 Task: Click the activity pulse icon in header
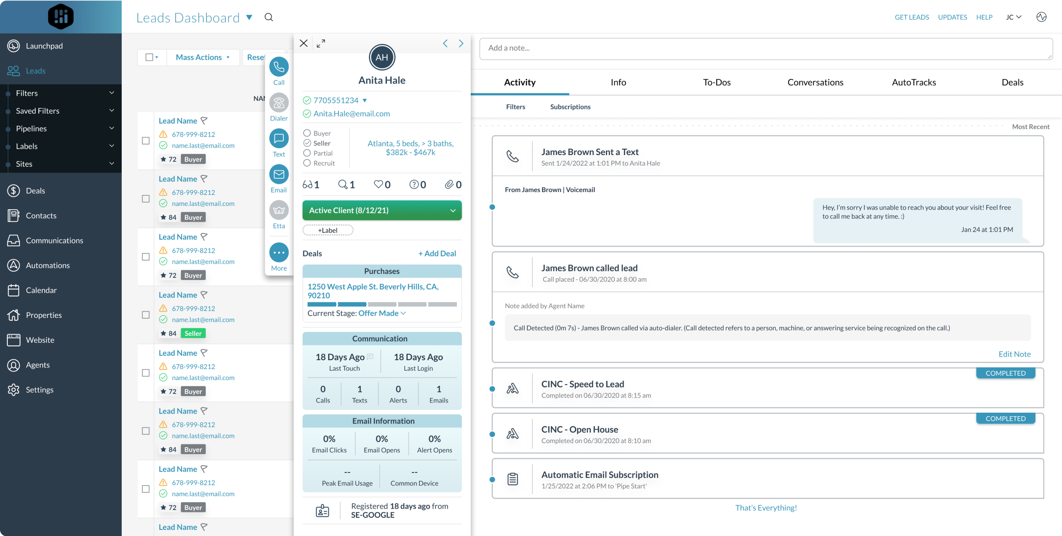pyautogui.click(x=1041, y=17)
